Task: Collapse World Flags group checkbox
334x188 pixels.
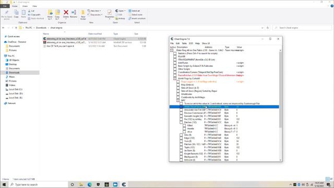Action: click(175, 78)
